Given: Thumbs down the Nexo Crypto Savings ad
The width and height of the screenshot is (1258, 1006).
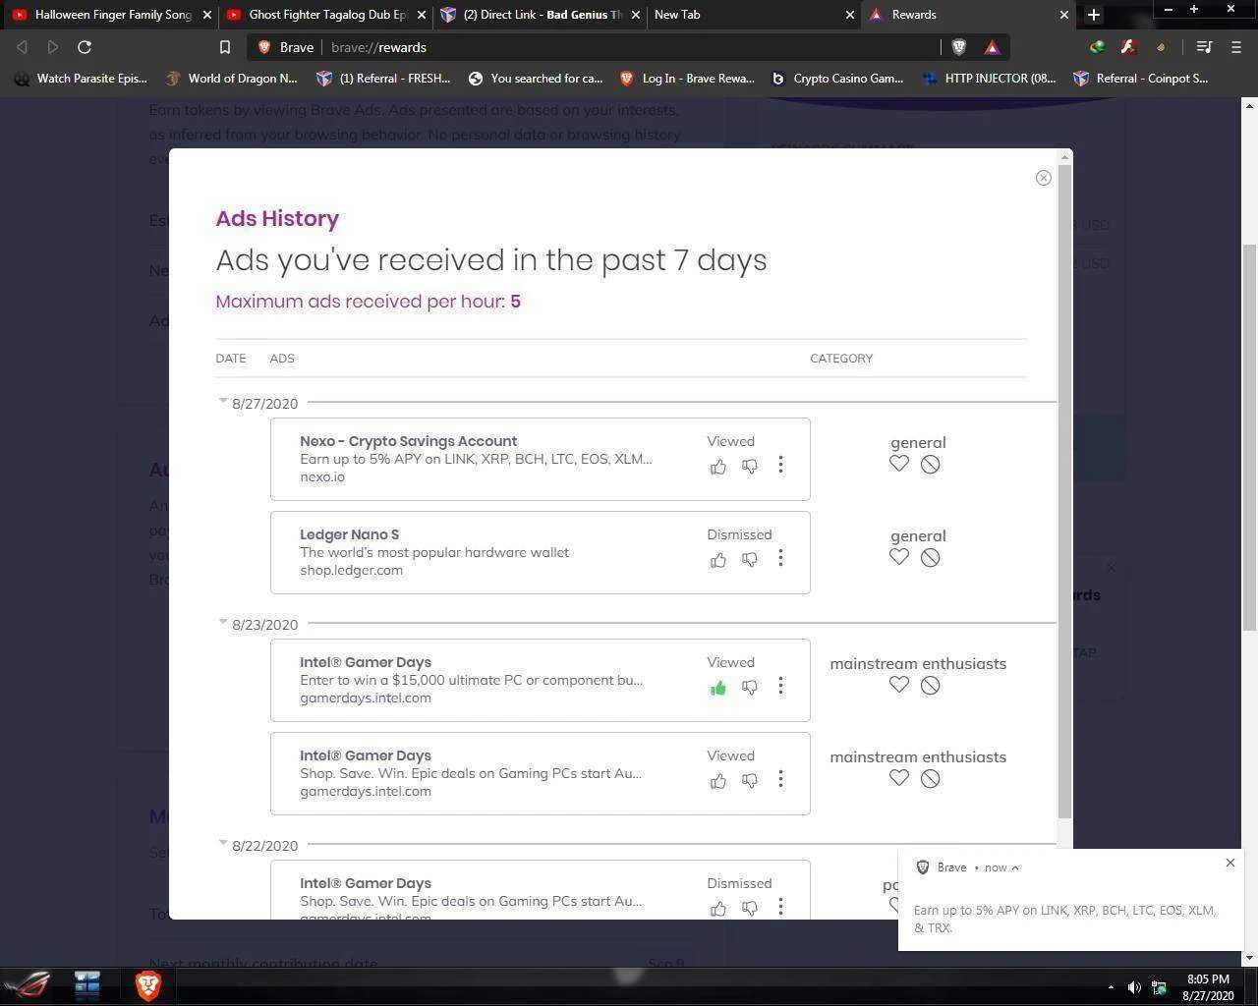Looking at the screenshot, I should point(750,466).
